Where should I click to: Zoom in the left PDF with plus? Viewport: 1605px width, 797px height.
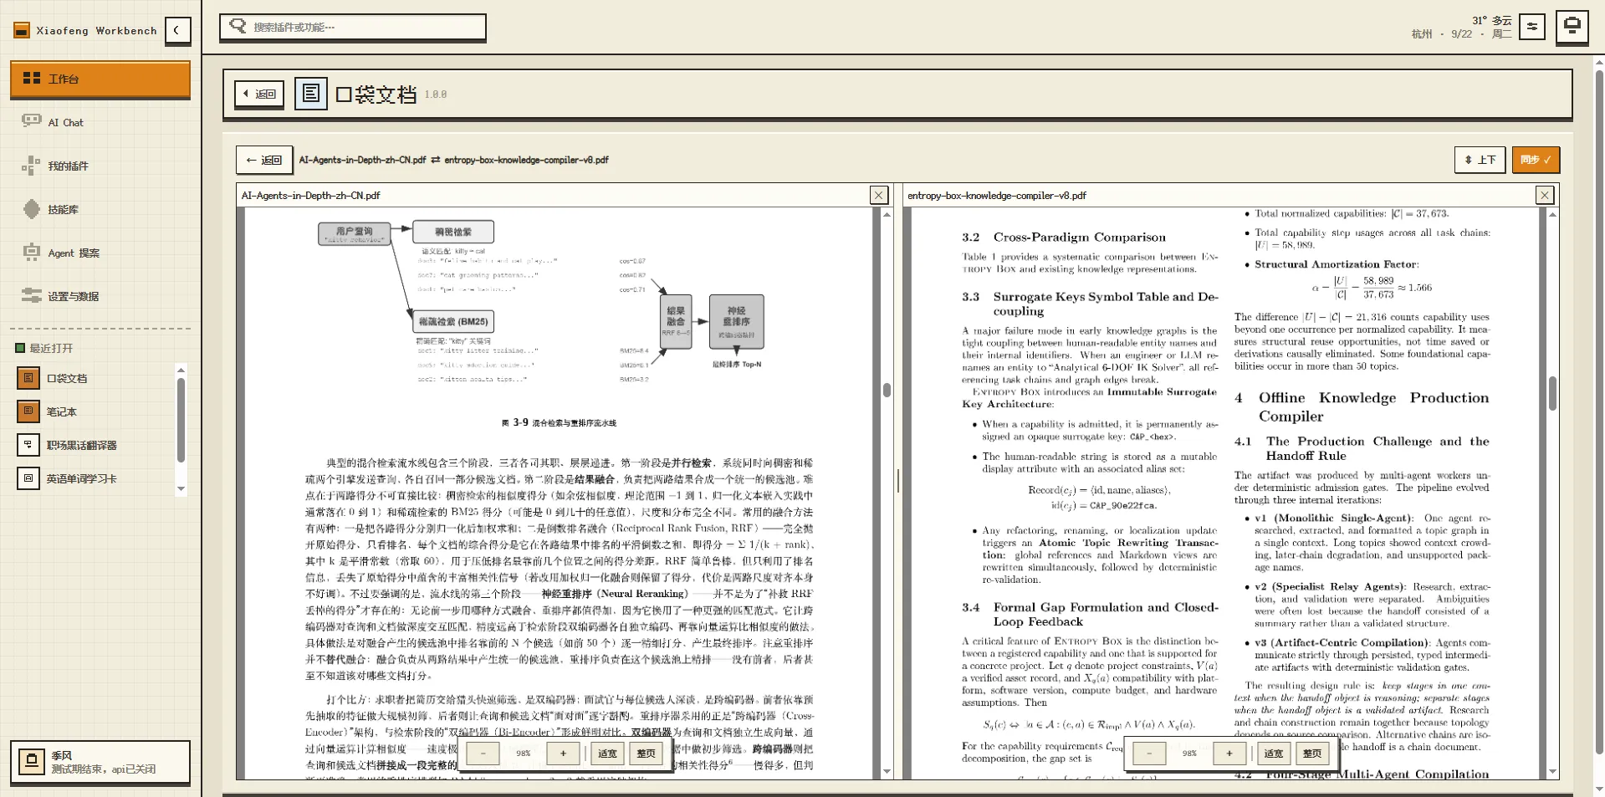(x=563, y=754)
